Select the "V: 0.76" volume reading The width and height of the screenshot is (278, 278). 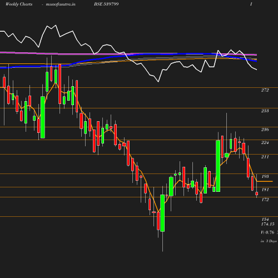click(x=267, y=232)
